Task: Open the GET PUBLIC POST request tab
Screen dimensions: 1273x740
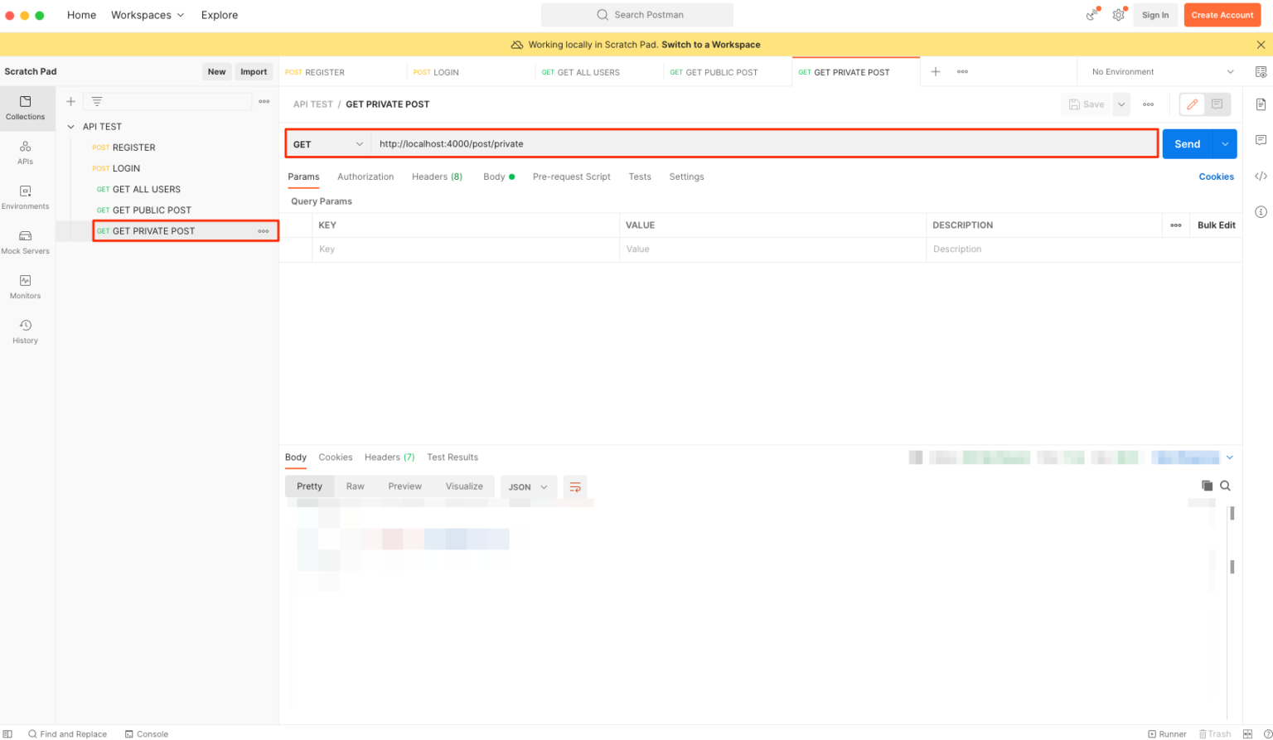Action: (714, 72)
